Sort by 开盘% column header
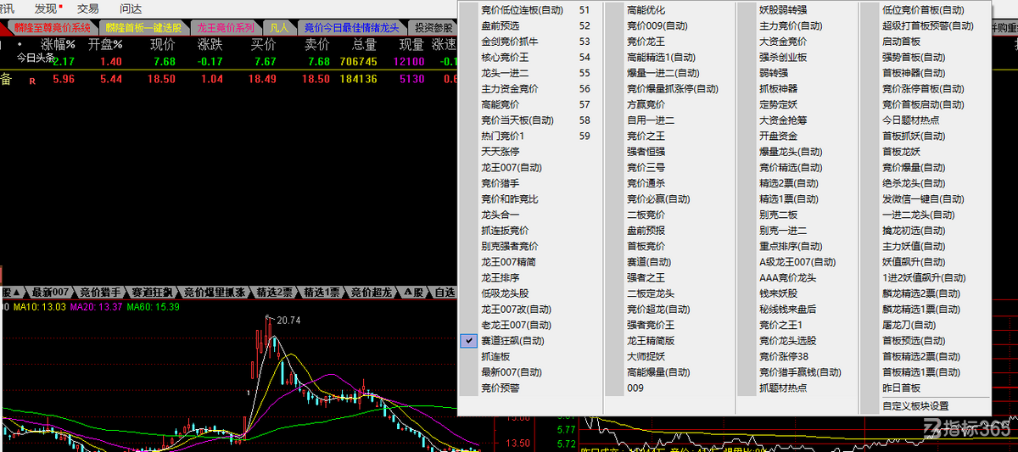The height and width of the screenshot is (452, 1018). click(x=105, y=44)
